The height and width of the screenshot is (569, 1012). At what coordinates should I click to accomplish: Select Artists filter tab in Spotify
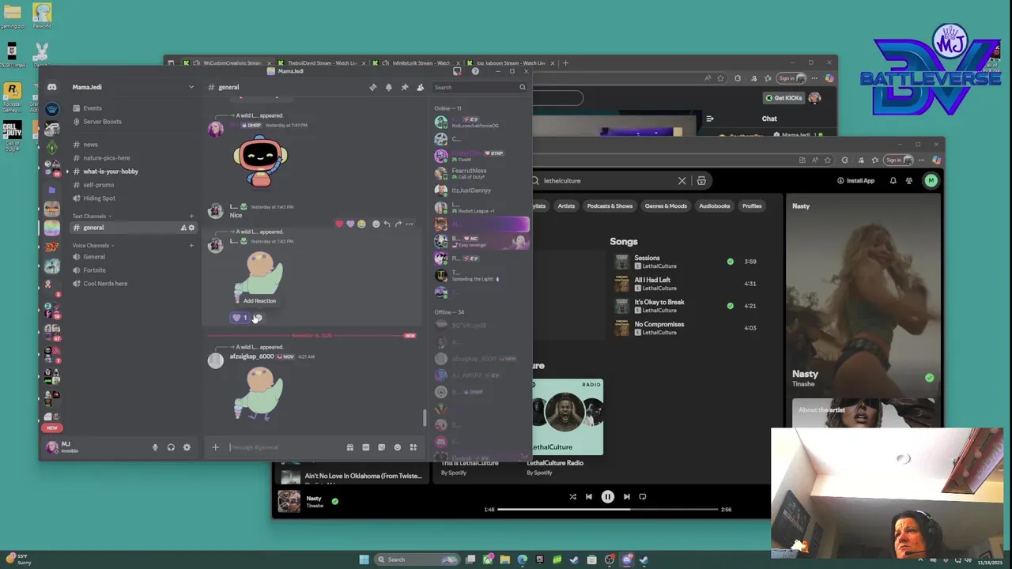point(566,206)
